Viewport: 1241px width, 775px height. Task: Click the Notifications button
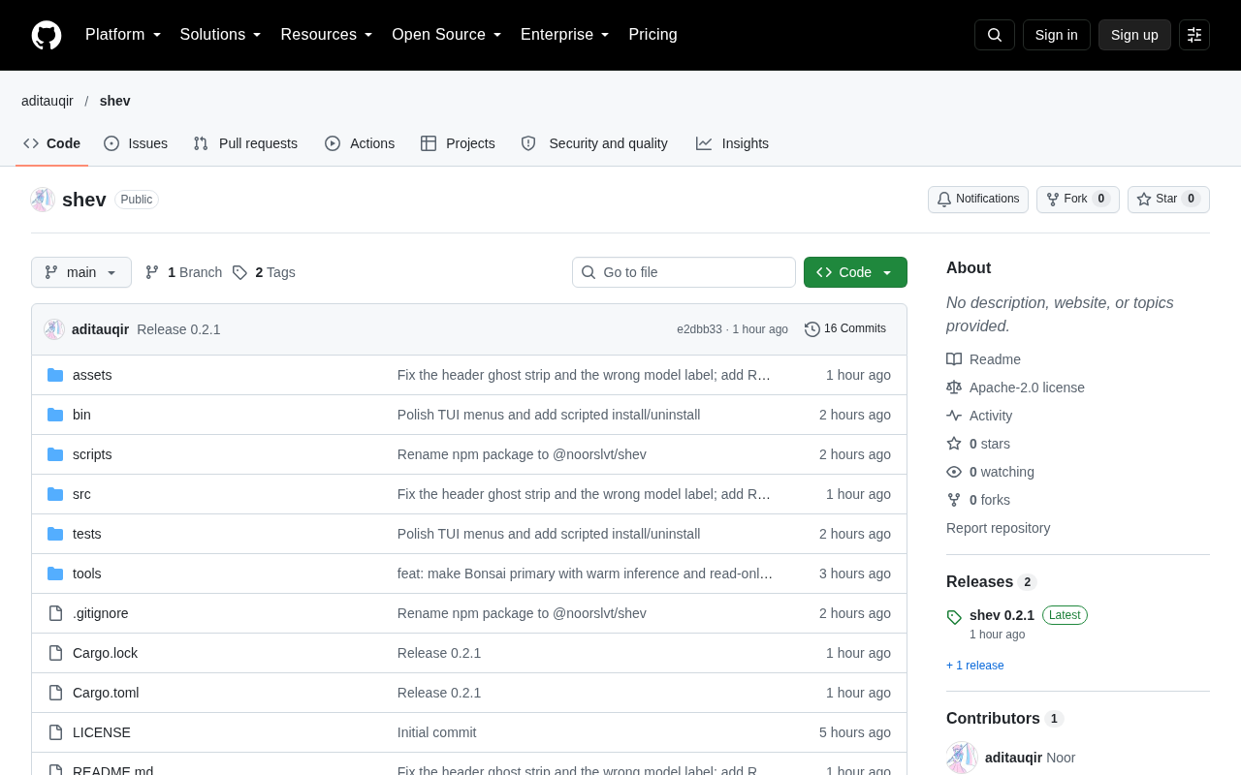coord(978,200)
